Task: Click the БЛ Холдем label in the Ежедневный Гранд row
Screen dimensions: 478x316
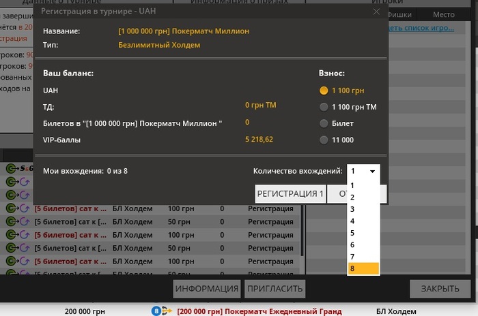Action: (x=396, y=311)
